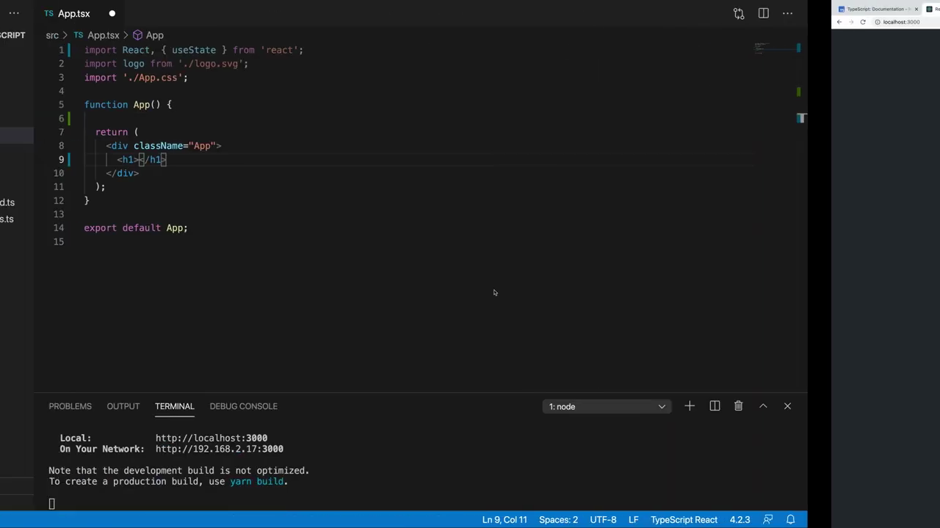Select App.tsx in the breadcrumb path

[103, 35]
